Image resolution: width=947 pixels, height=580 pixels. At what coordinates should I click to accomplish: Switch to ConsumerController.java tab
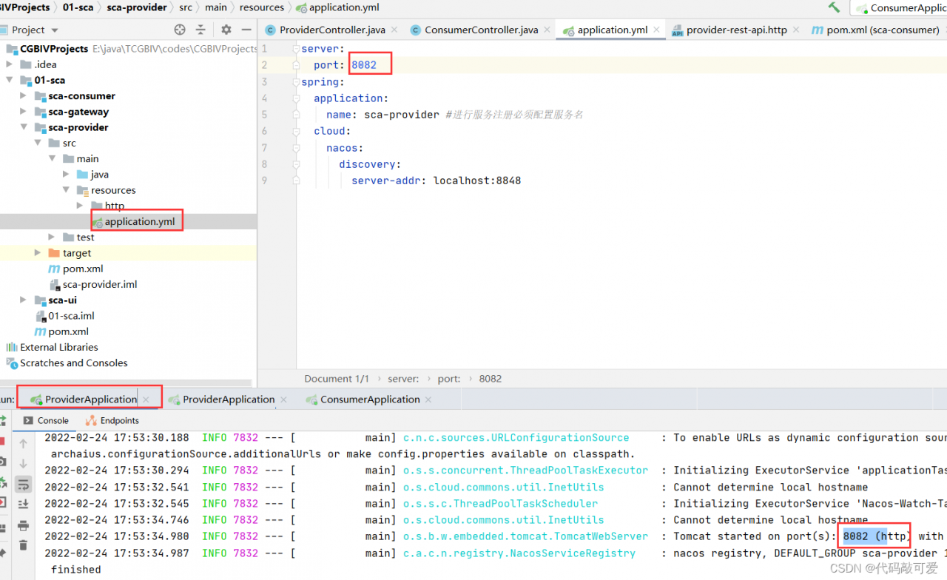click(481, 30)
